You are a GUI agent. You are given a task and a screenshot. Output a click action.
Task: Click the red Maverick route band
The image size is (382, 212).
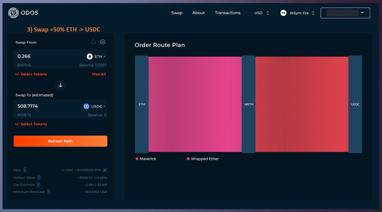[x=302, y=104]
